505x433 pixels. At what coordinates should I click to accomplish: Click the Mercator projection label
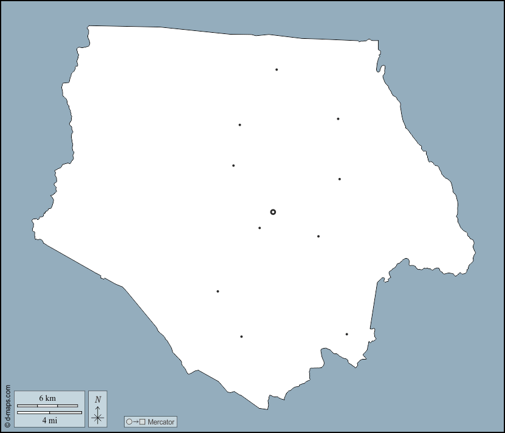160,421
